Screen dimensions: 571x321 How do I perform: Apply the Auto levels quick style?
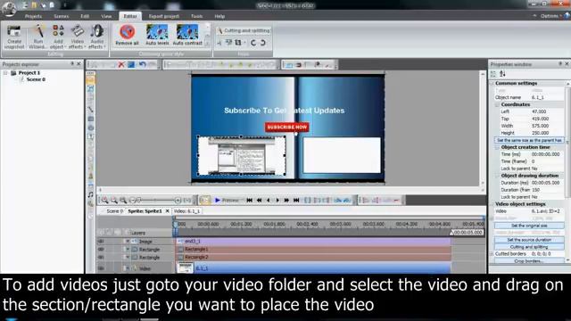pyautogui.click(x=157, y=35)
